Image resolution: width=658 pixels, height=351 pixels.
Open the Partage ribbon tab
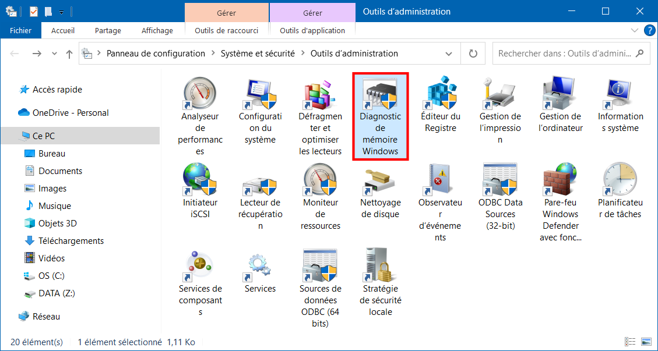pyautogui.click(x=108, y=31)
